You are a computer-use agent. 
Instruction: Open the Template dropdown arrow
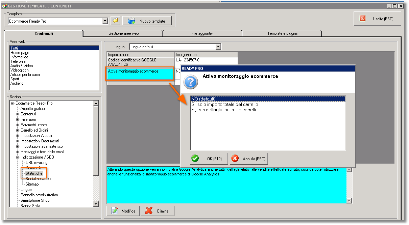point(105,21)
